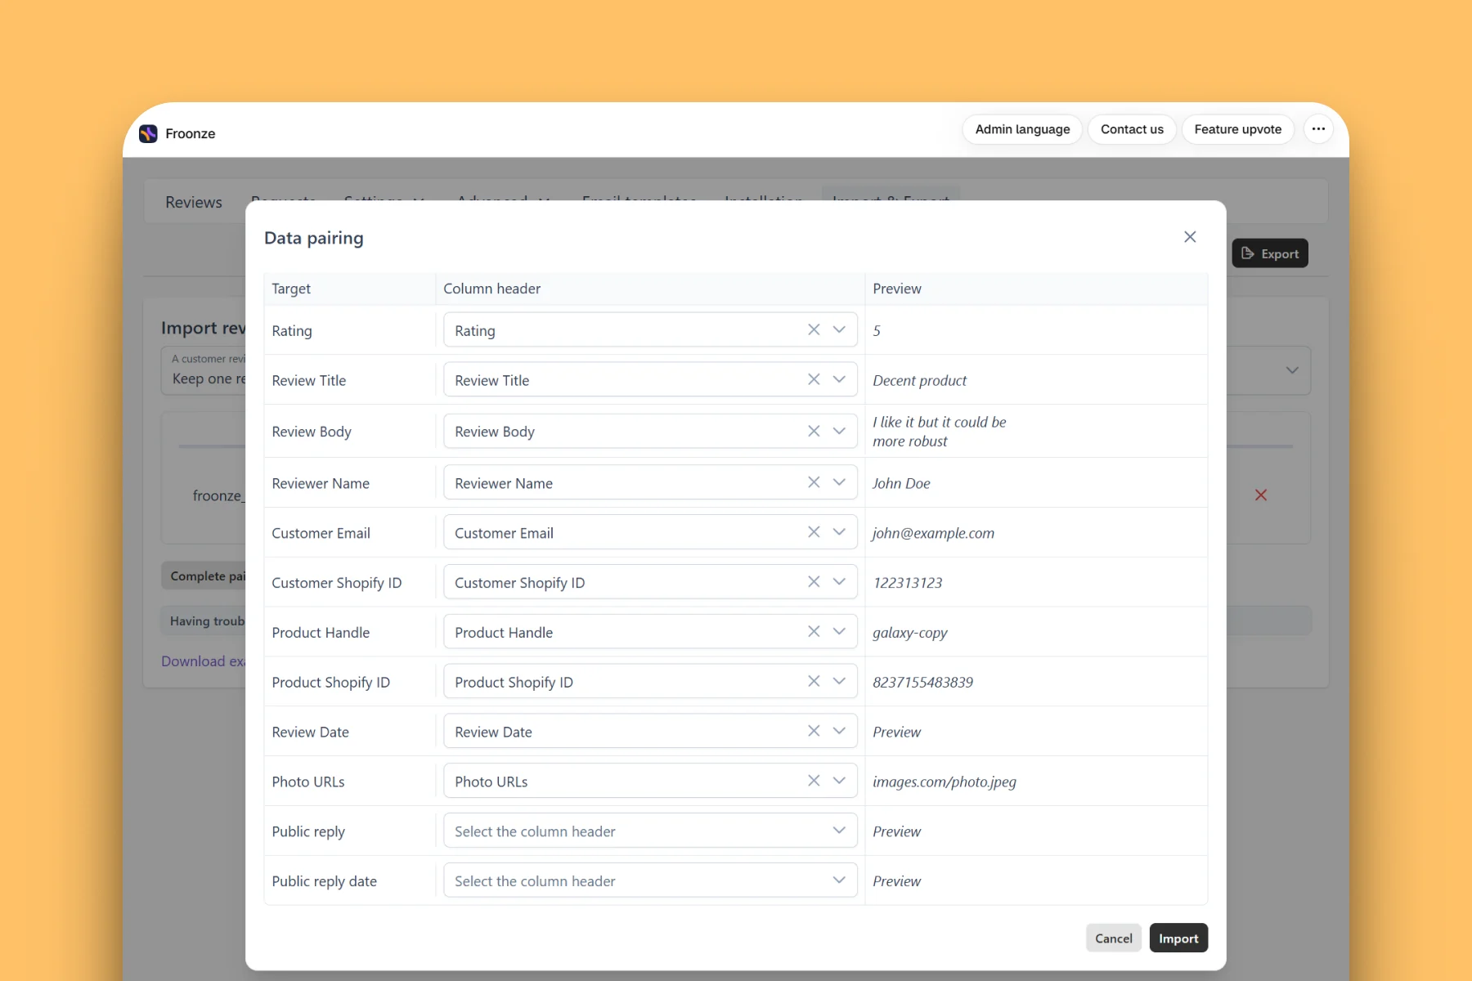
Task: Clear the Customer Email column header selection
Action: tap(814, 532)
